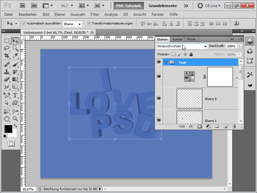Click the link layers chain icon

click(x=182, y=126)
